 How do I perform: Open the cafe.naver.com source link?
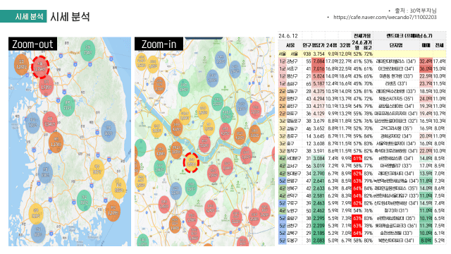[385, 17]
